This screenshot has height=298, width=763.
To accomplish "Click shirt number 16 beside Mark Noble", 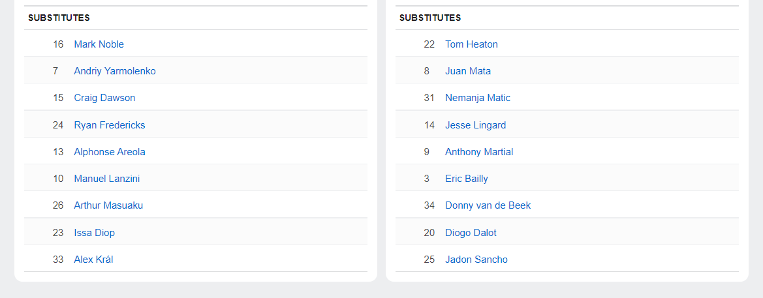I will pyautogui.click(x=58, y=44).
